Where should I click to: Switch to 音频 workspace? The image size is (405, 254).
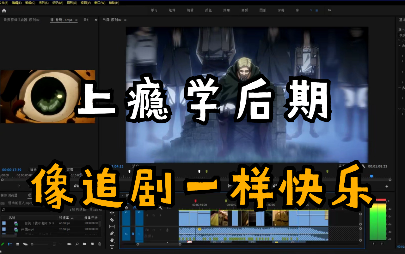tap(245, 10)
